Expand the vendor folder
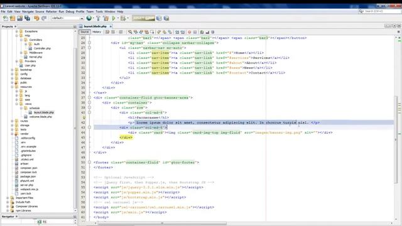Screen dimensions: 402x226 12,134
